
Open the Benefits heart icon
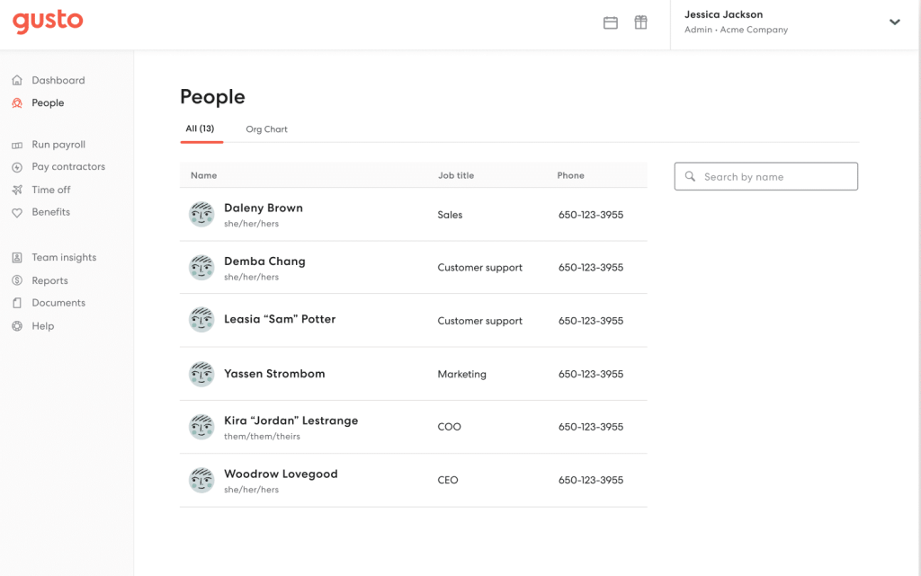point(17,213)
